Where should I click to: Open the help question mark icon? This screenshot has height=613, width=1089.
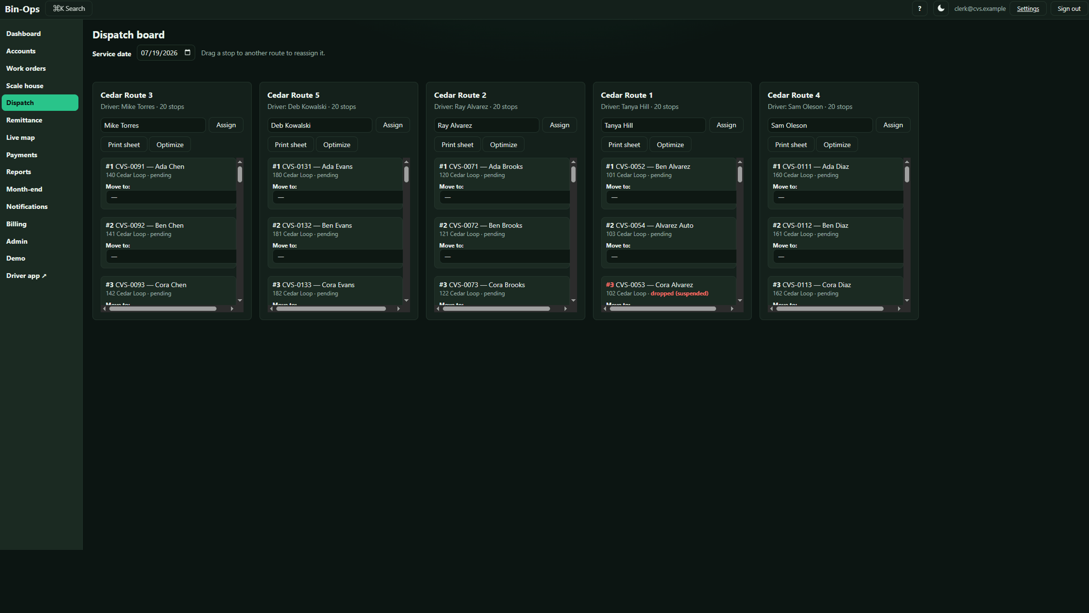[919, 9]
